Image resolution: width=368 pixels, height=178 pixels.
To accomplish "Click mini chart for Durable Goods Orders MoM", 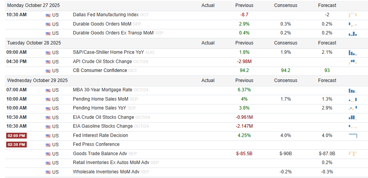I will coord(352,24).
